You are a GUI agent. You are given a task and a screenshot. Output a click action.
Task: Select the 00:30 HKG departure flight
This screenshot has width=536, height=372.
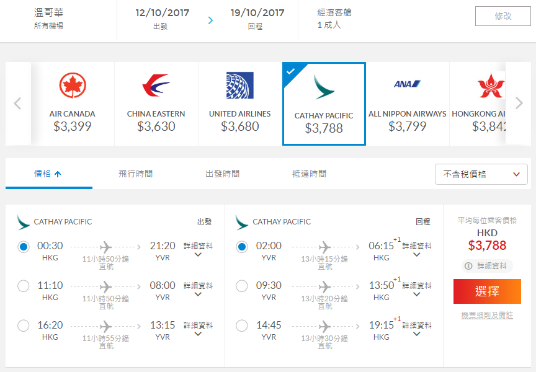tap(24, 246)
